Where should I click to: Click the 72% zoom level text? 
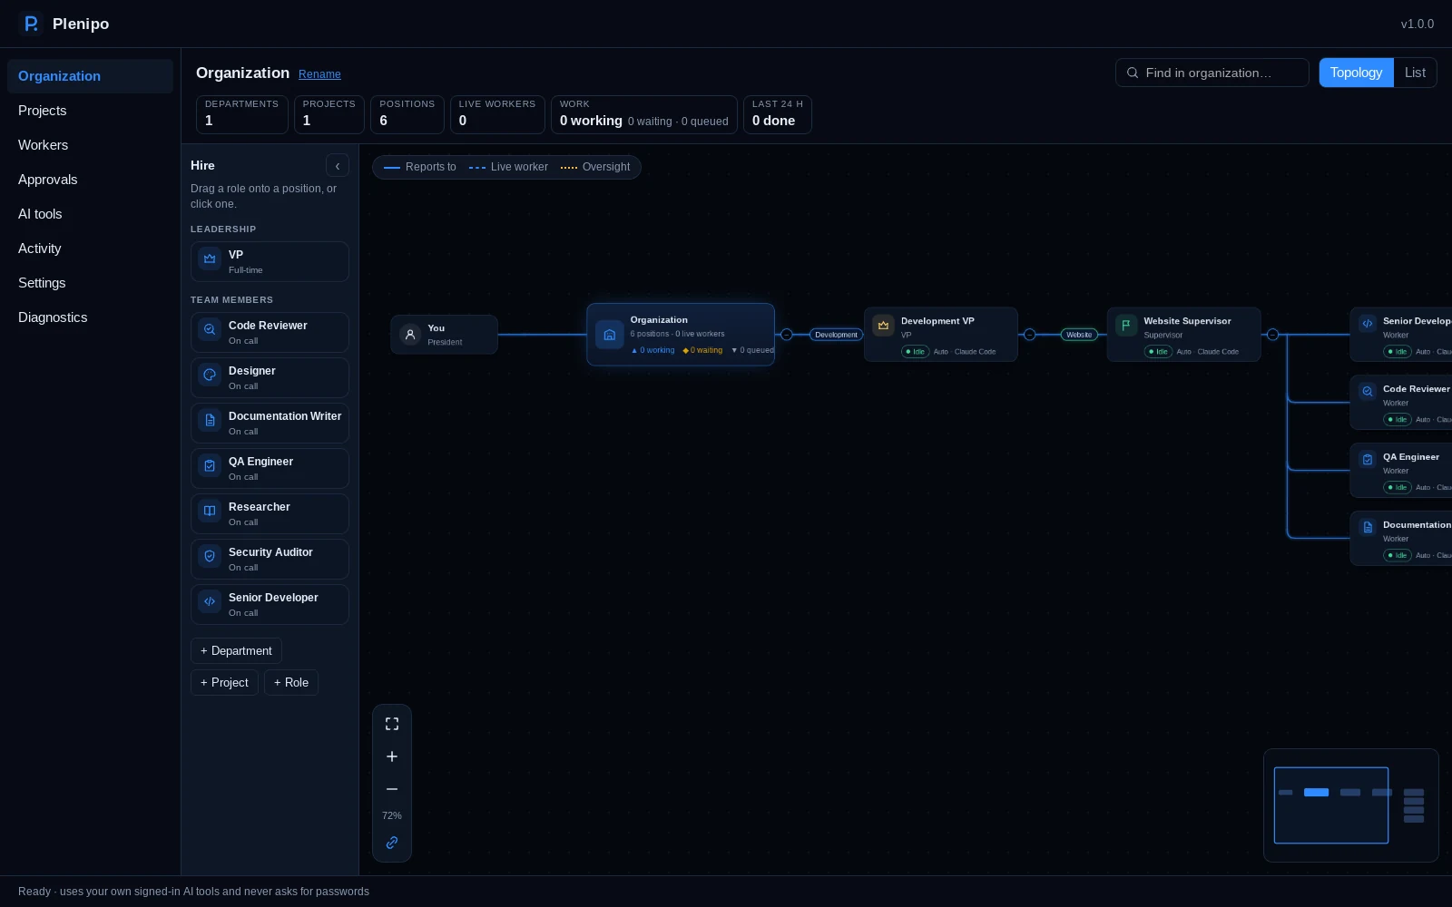coord(392,815)
